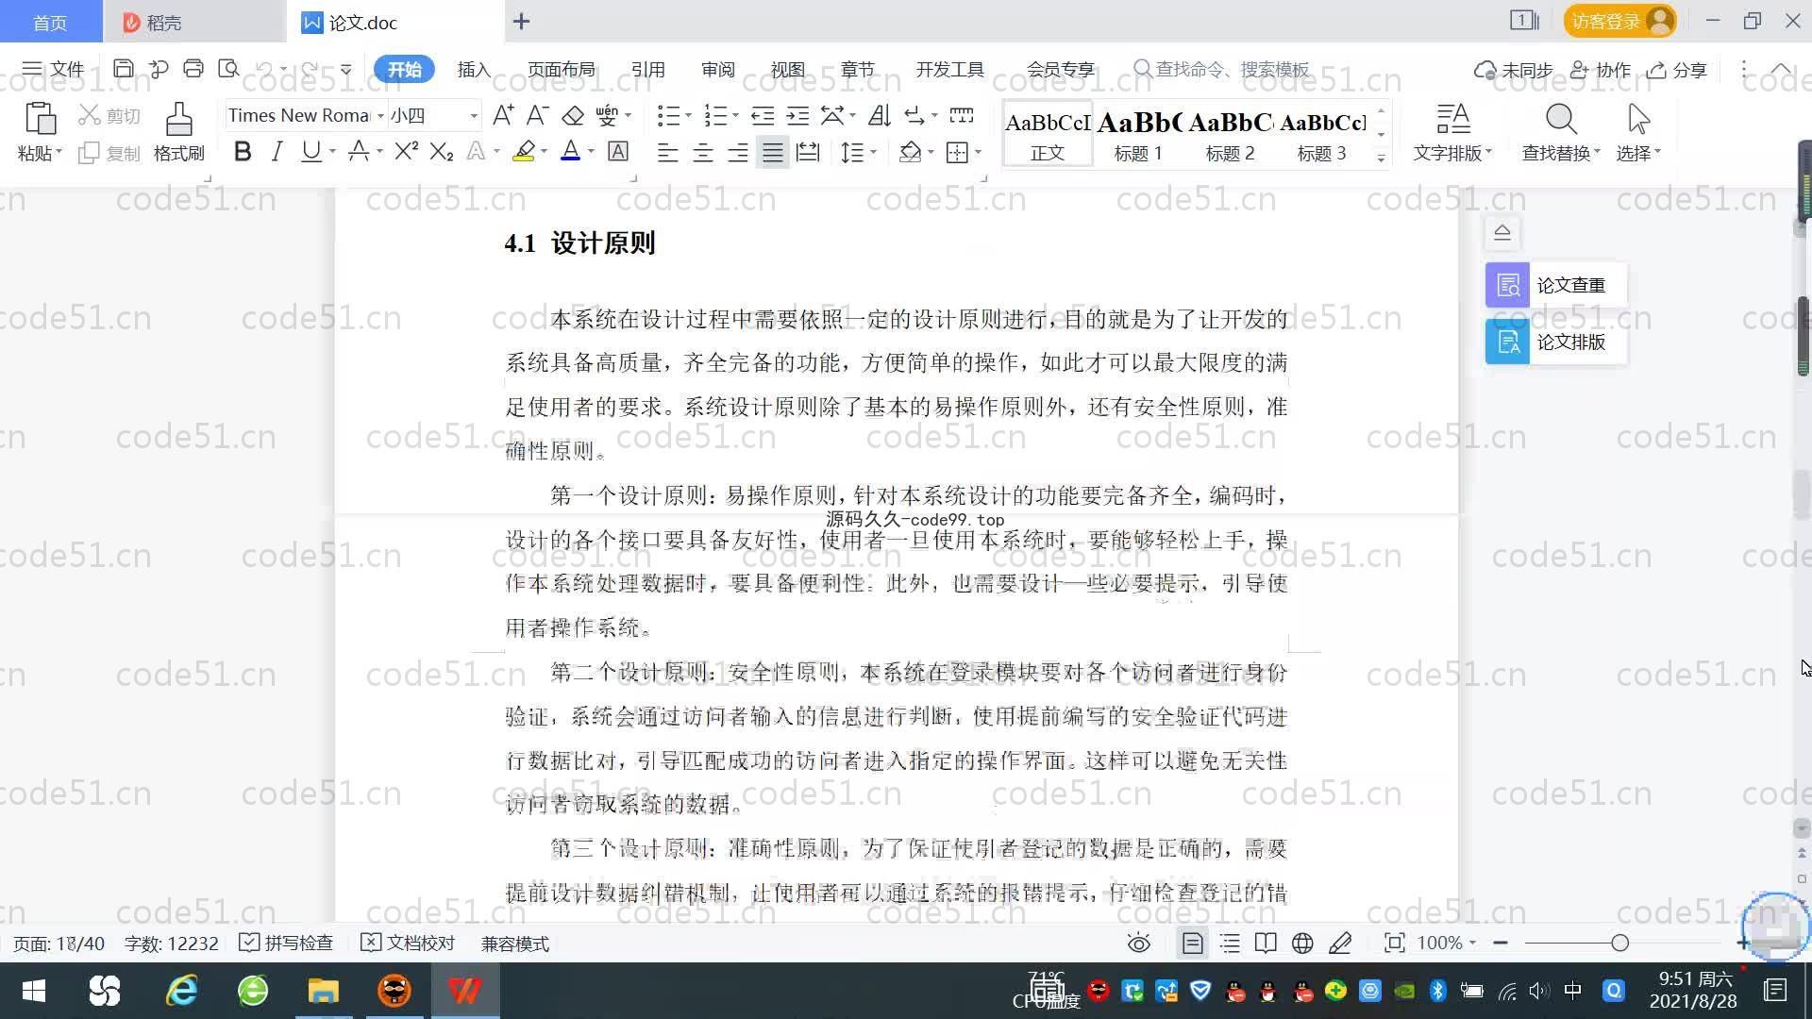Toggle document proofreading (文档校对) in status bar
Screen dimensions: 1812x1019
[x=409, y=943]
